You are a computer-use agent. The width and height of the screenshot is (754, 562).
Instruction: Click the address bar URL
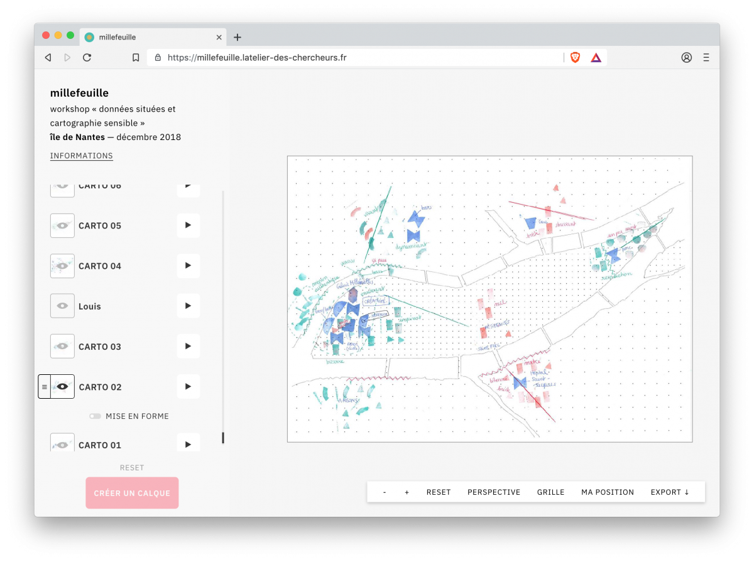point(257,58)
